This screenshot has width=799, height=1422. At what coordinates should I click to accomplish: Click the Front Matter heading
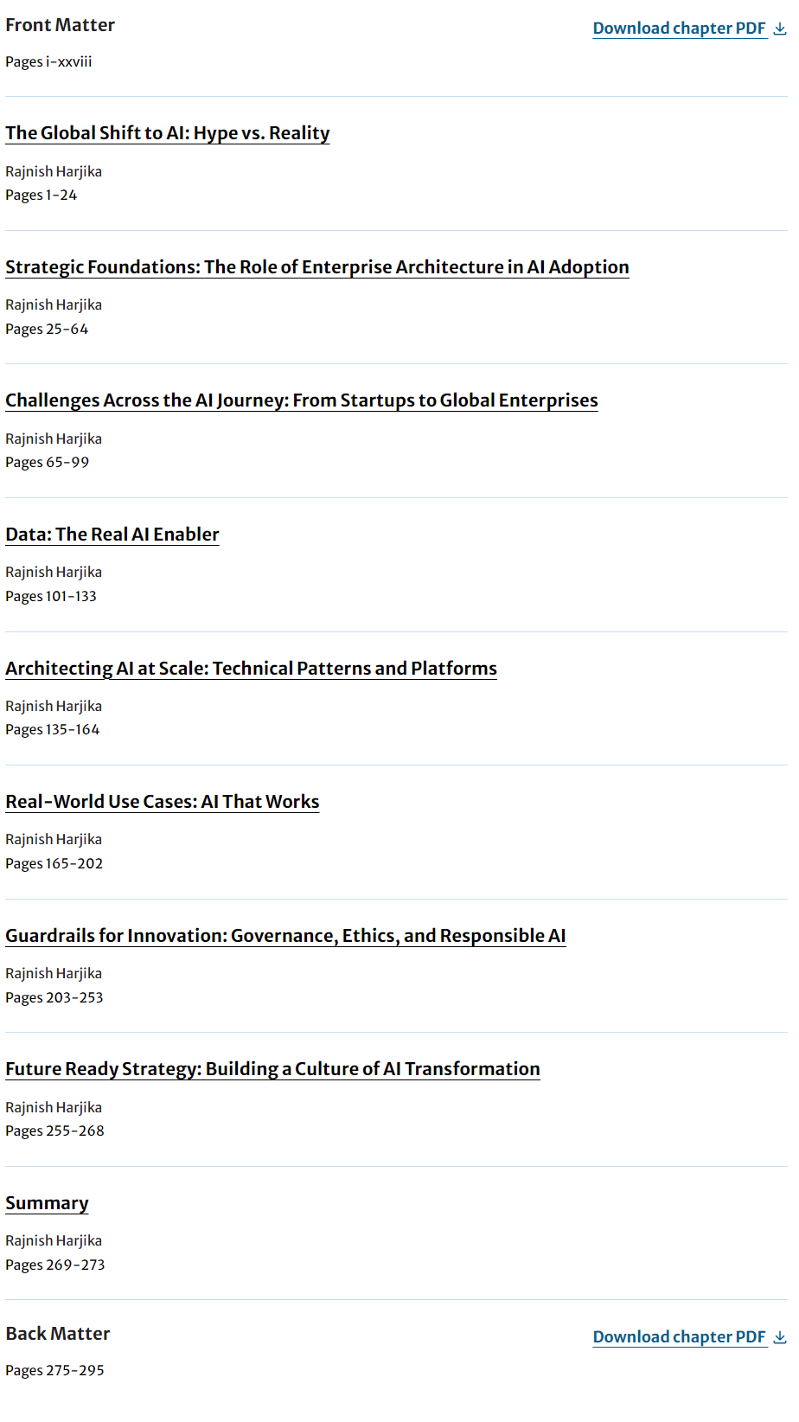click(61, 25)
